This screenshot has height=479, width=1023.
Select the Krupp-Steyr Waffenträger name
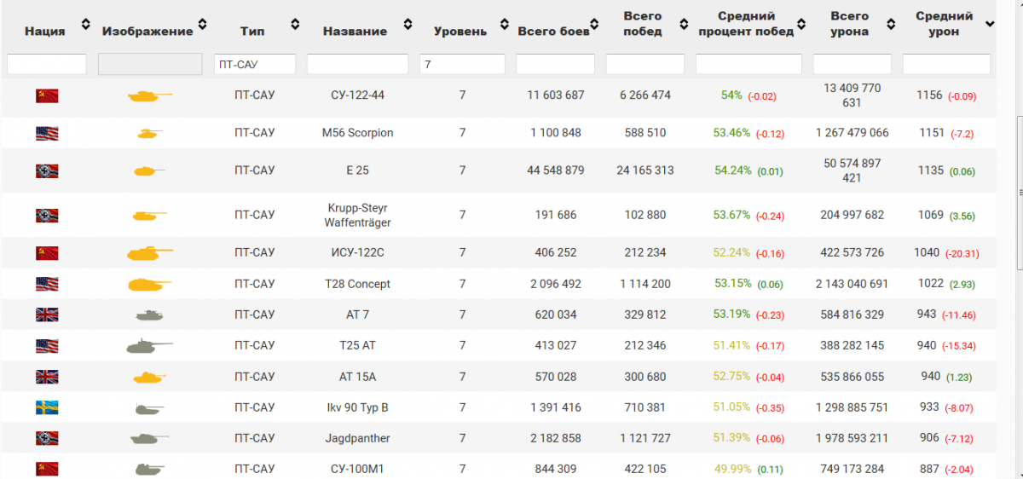coord(358,216)
